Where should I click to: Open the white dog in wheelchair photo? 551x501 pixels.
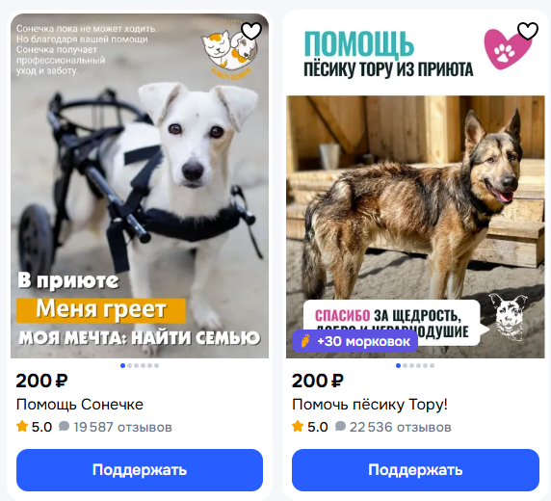[x=140, y=186]
